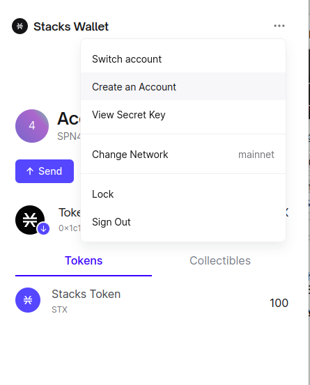Open the three-dot options menu
Screen dimensions: 310x385
(x=279, y=26)
